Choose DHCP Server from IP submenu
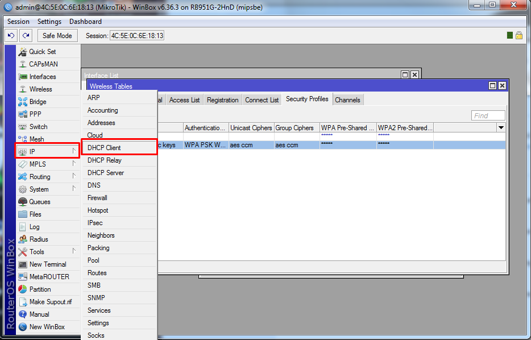 [x=119, y=173]
